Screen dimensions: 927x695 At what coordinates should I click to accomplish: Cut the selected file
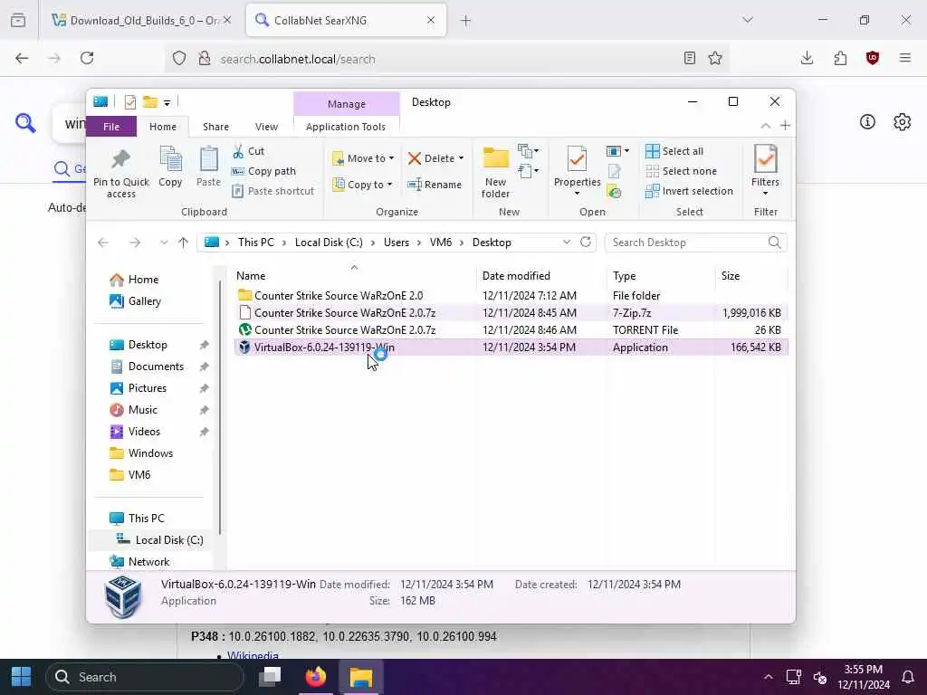248,151
